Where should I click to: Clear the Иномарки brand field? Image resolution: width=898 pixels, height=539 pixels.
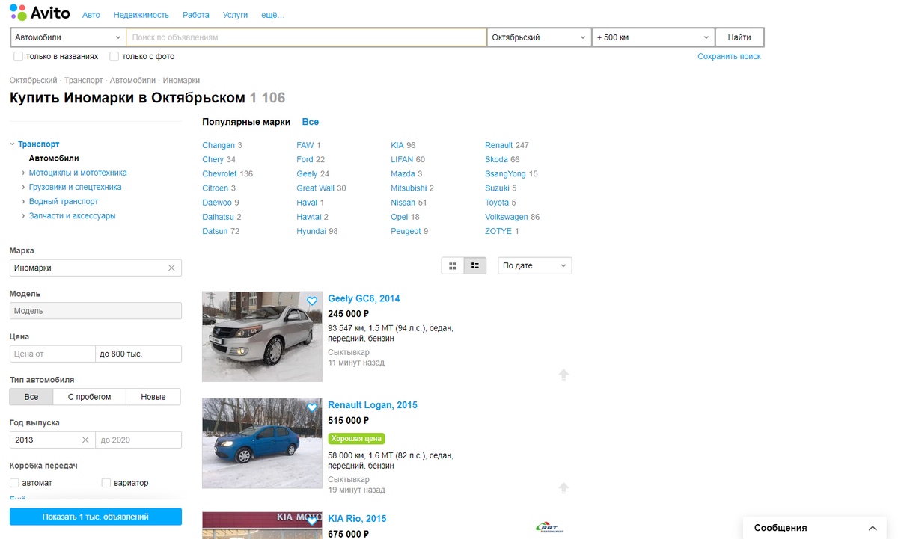(171, 268)
